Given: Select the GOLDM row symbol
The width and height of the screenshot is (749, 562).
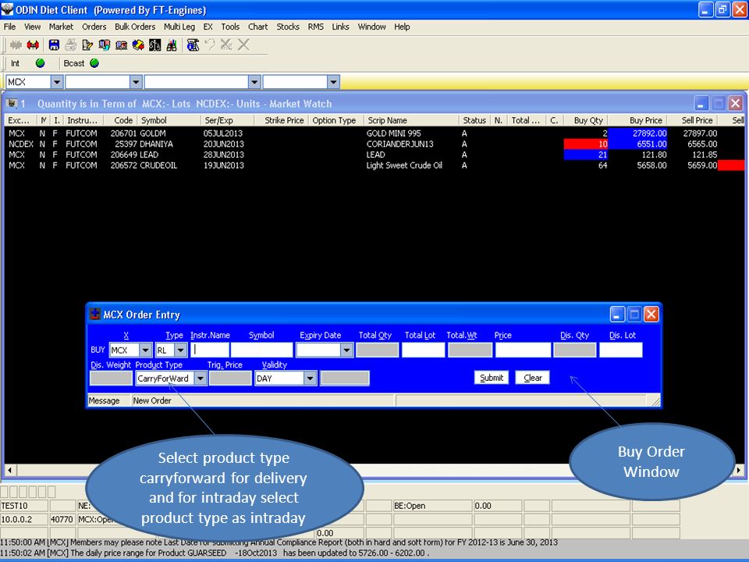Looking at the screenshot, I should [x=153, y=133].
